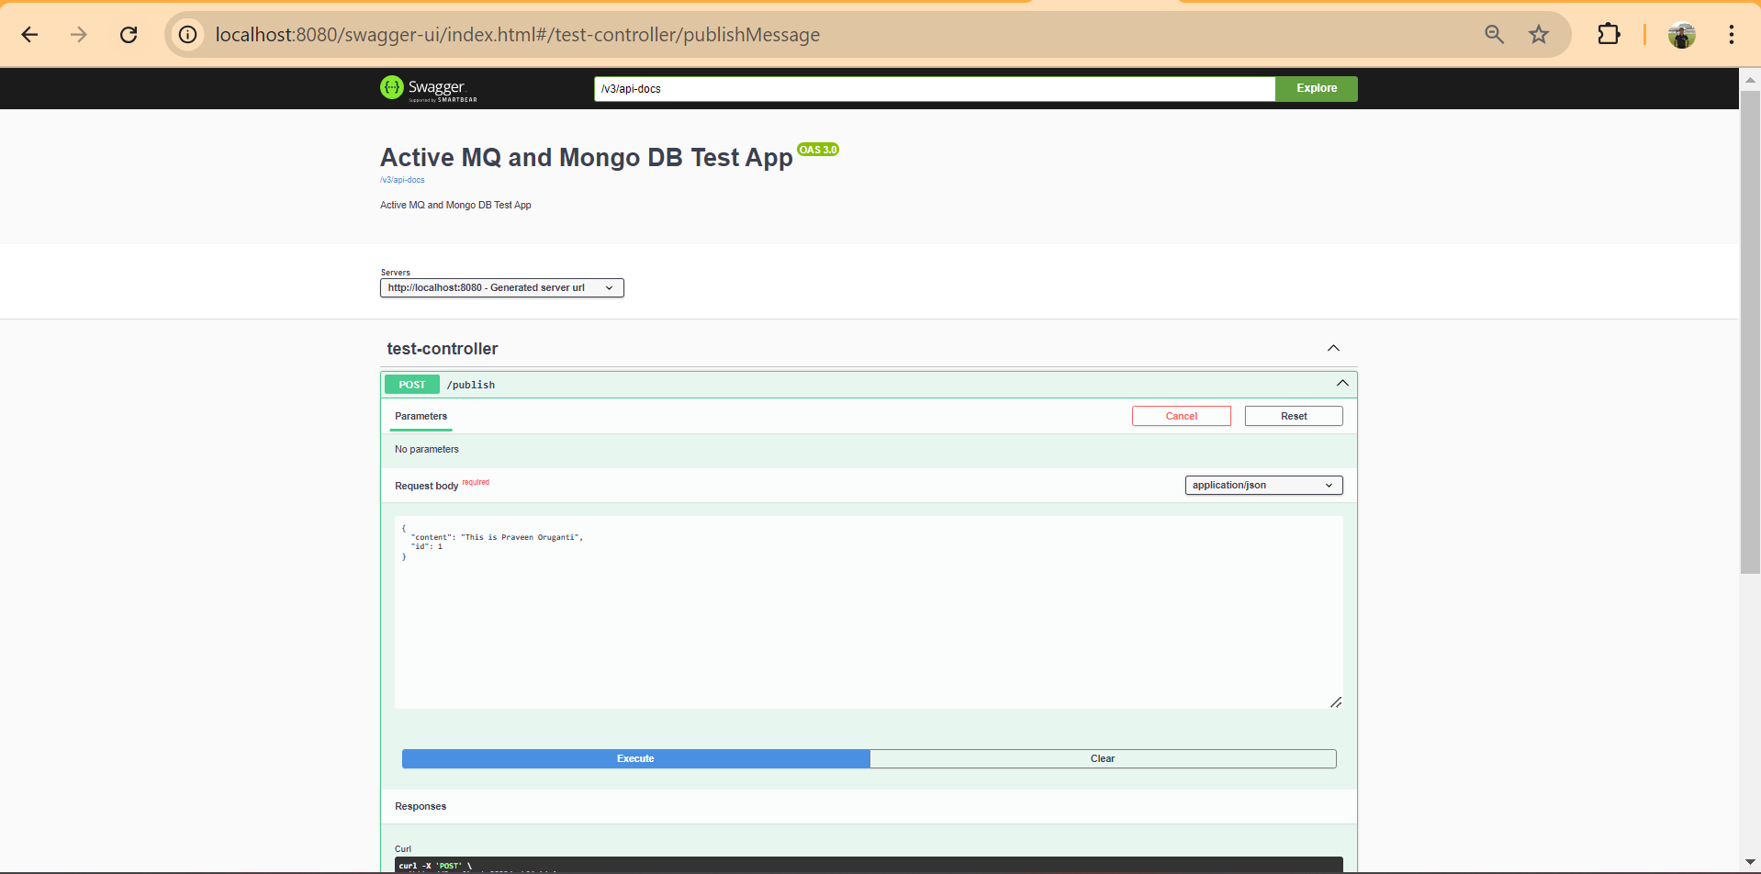This screenshot has width=1761, height=874.
Task: Open the browser extensions menu
Action: [x=1609, y=35]
